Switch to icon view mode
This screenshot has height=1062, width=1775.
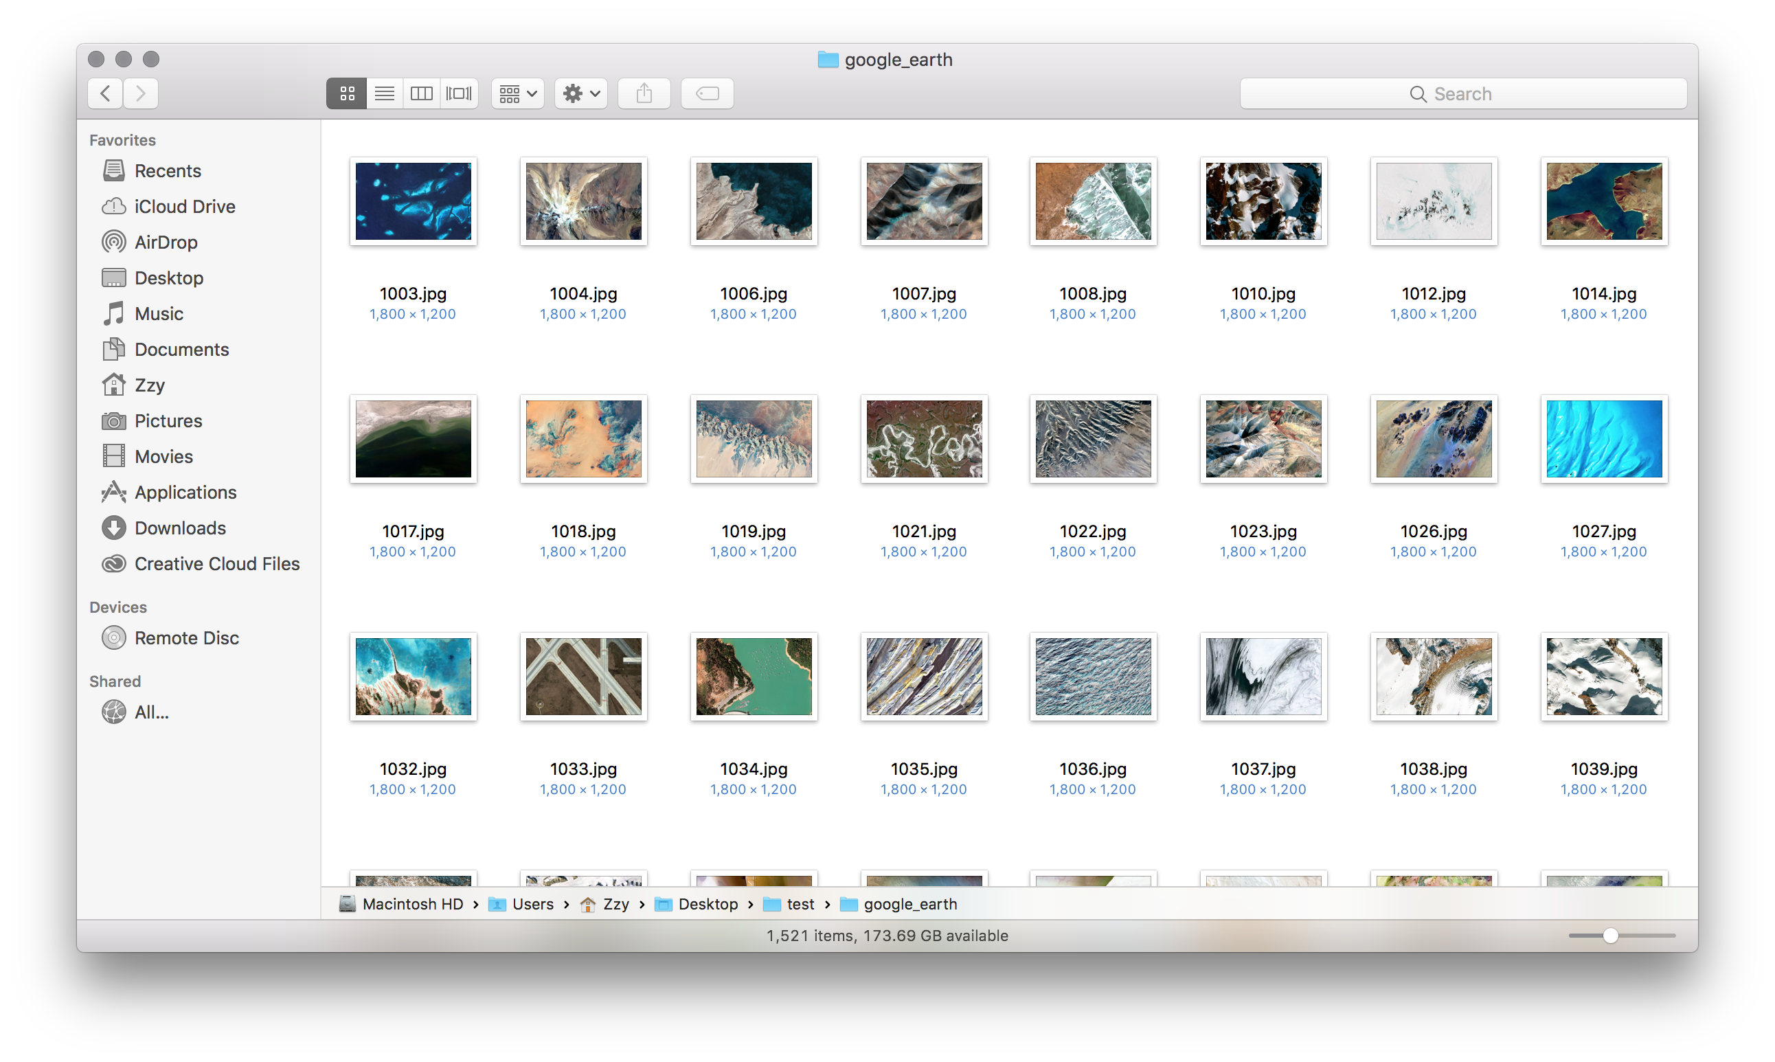[347, 93]
